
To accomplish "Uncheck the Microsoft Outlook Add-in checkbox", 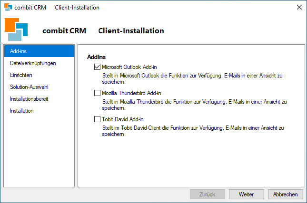I will tap(97, 67).
